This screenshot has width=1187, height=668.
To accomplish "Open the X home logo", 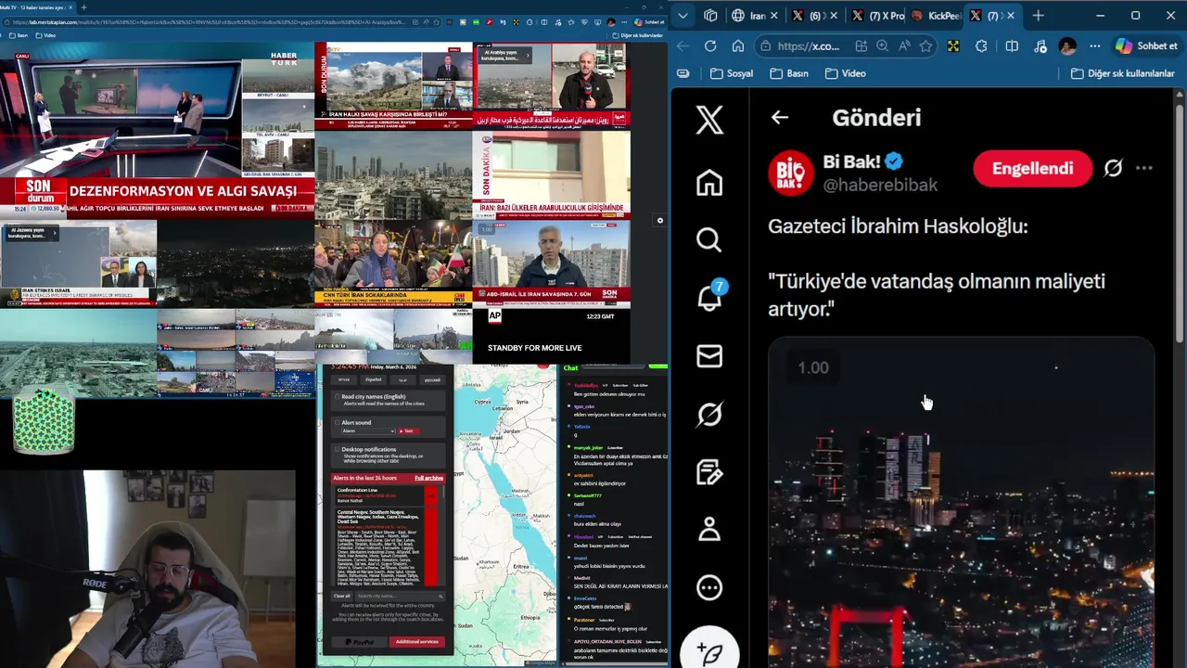I will (x=709, y=121).
